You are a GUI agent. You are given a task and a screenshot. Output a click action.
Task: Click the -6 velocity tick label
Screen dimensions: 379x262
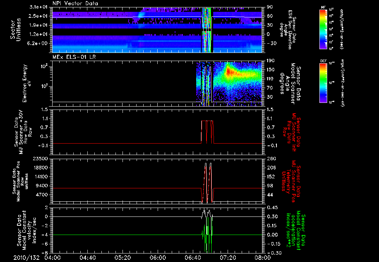coord(45,244)
